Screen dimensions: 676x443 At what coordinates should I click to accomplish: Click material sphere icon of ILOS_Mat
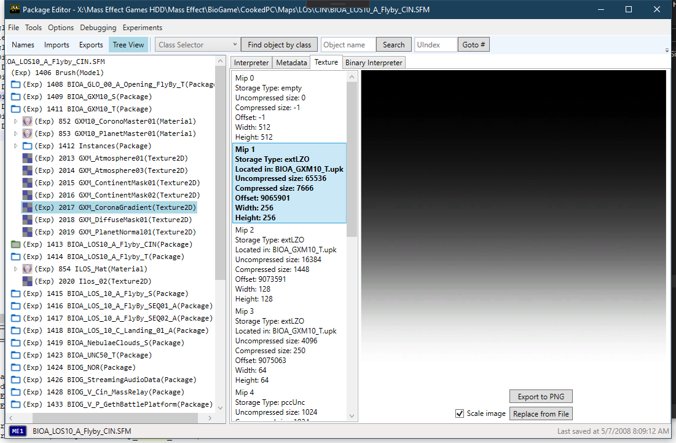pyautogui.click(x=27, y=269)
